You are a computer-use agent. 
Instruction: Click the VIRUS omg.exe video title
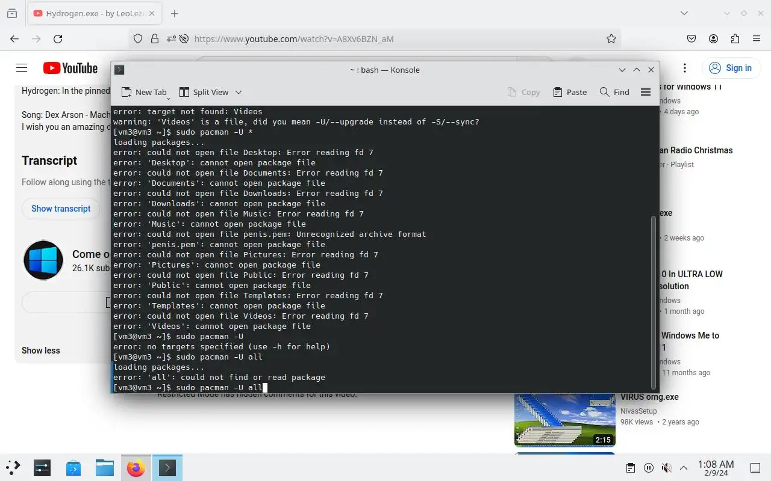pyautogui.click(x=649, y=397)
